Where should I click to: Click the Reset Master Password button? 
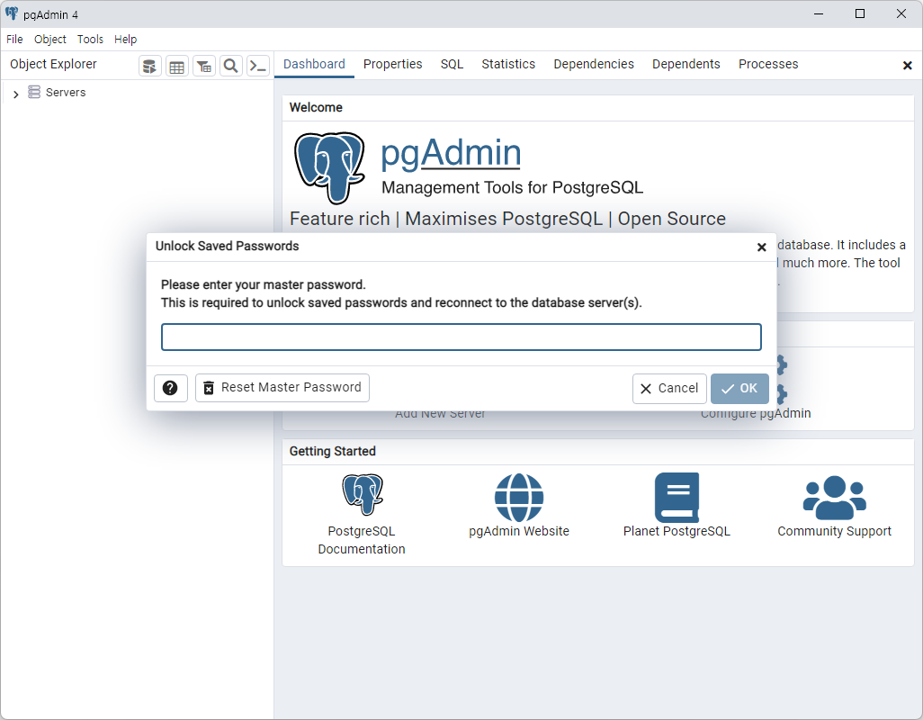pos(282,388)
